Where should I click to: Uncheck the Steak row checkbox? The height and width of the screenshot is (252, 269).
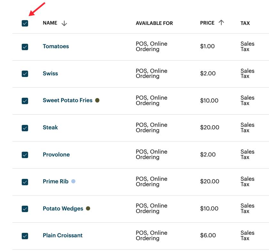click(x=25, y=128)
